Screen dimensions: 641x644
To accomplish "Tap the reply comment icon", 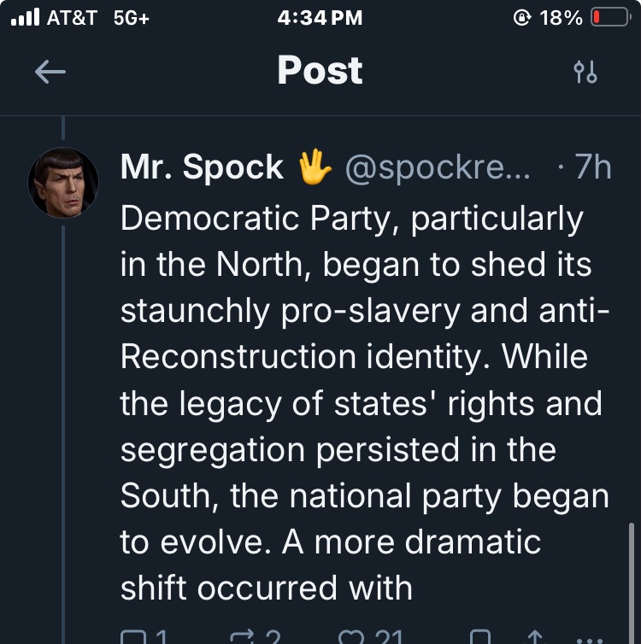I will pos(134,637).
